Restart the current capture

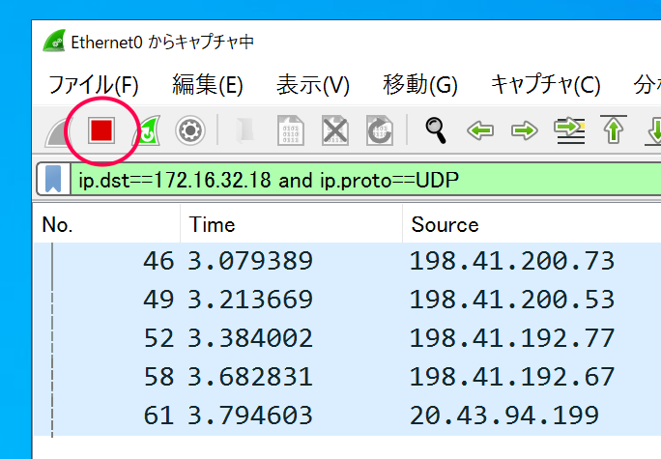pos(147,130)
